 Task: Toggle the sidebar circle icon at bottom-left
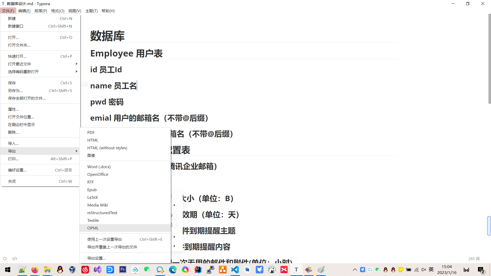5,259
